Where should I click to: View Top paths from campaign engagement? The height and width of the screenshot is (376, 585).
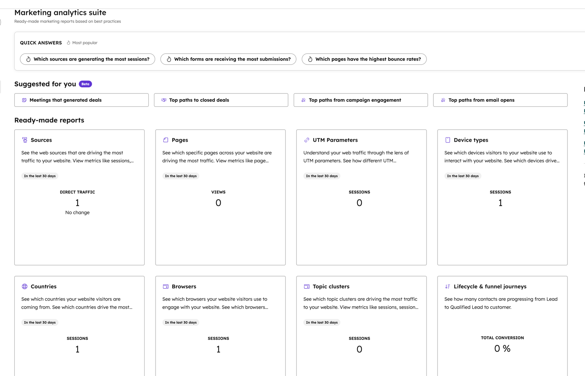(360, 100)
